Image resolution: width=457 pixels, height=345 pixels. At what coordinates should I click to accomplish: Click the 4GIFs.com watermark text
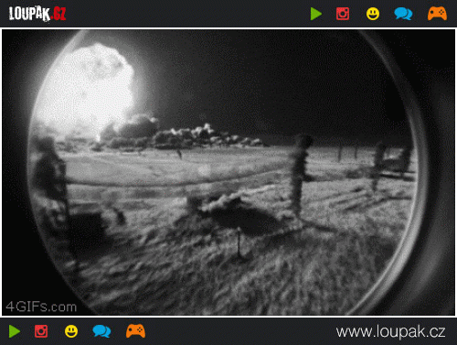pyautogui.click(x=41, y=307)
